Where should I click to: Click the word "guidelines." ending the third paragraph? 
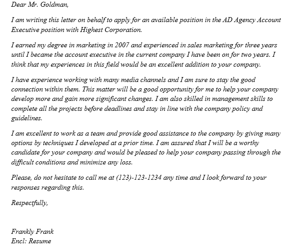coord(27,118)
